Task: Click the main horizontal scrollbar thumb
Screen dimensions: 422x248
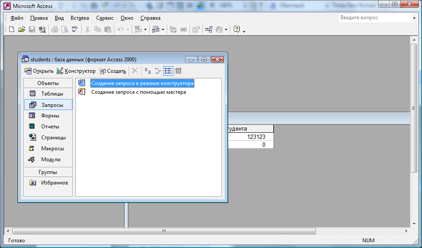Action: click(x=164, y=231)
